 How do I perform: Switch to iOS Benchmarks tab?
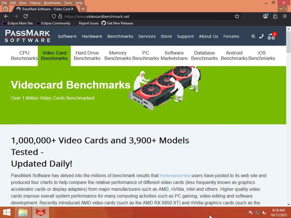click(262, 56)
